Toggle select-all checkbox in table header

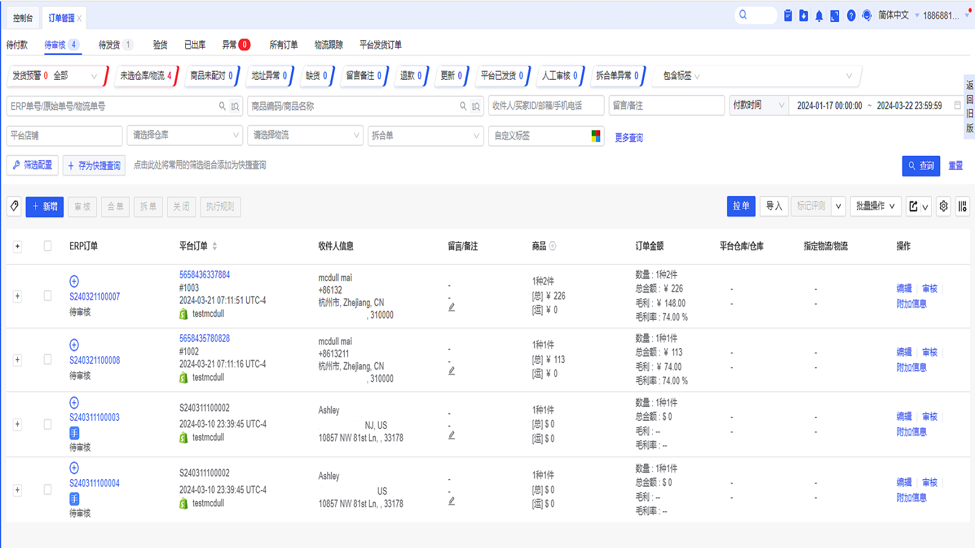coord(48,246)
